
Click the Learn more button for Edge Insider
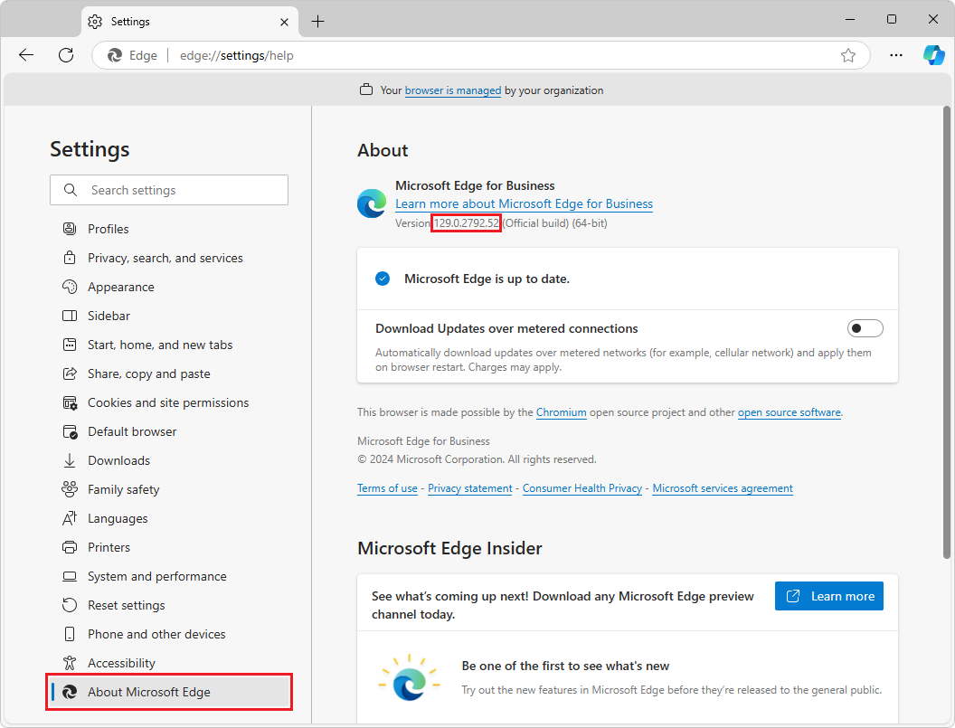828,596
